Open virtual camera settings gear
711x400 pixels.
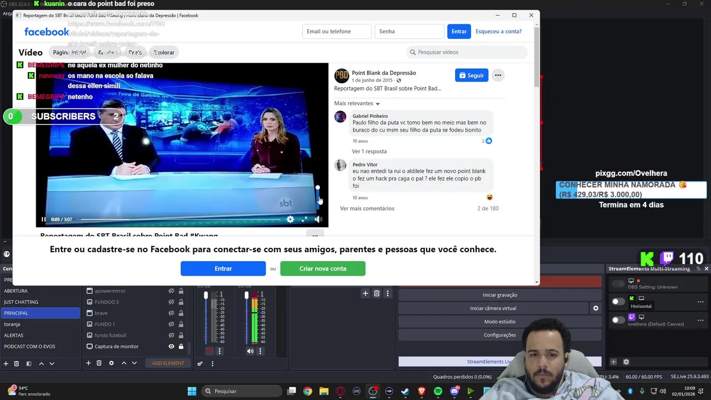(x=595, y=308)
